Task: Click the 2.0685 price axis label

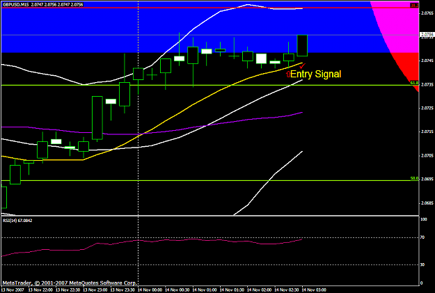Action: click(427, 203)
